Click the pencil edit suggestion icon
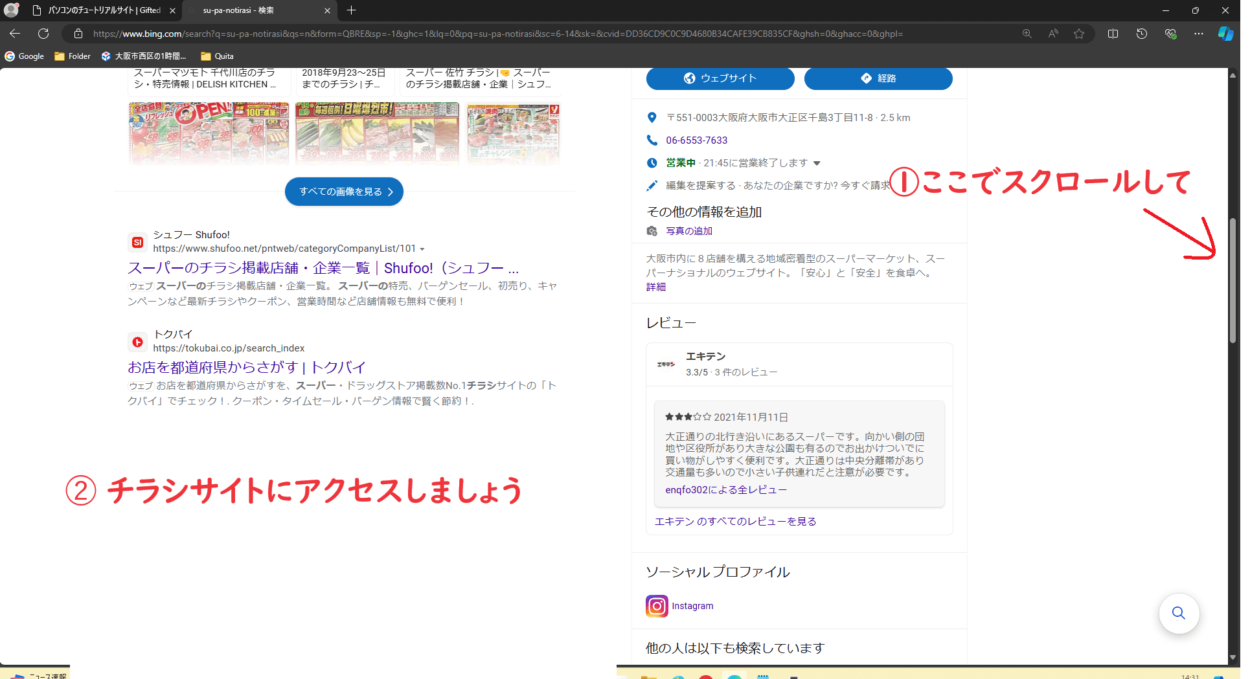The image size is (1250, 679). click(652, 186)
